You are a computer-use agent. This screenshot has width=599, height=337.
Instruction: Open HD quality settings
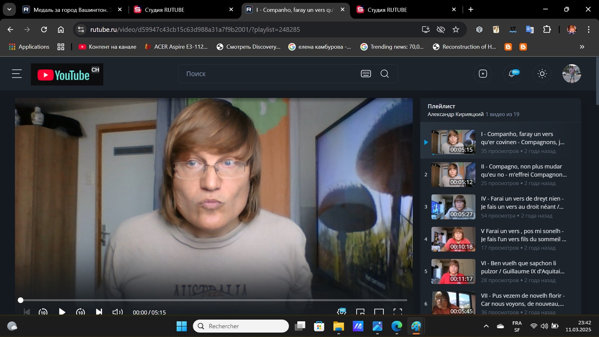[x=342, y=311]
